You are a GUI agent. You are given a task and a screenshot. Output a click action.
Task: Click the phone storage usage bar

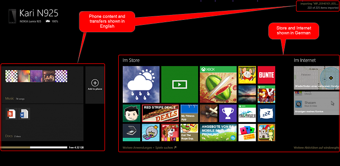tap(34, 147)
